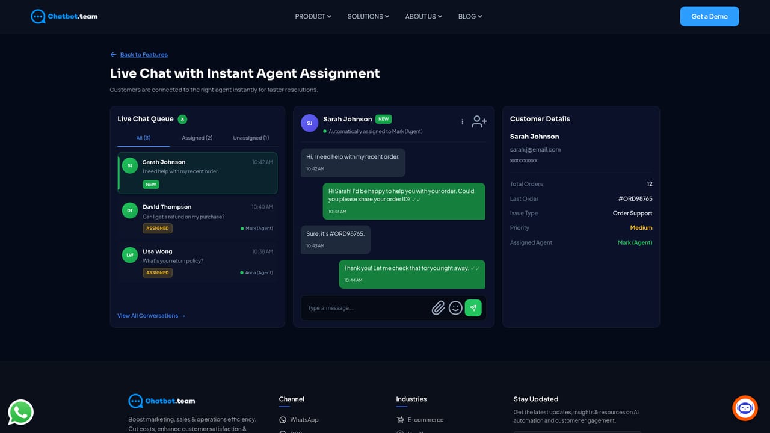
Task: Attach a file with the paperclip icon
Action: [438, 308]
